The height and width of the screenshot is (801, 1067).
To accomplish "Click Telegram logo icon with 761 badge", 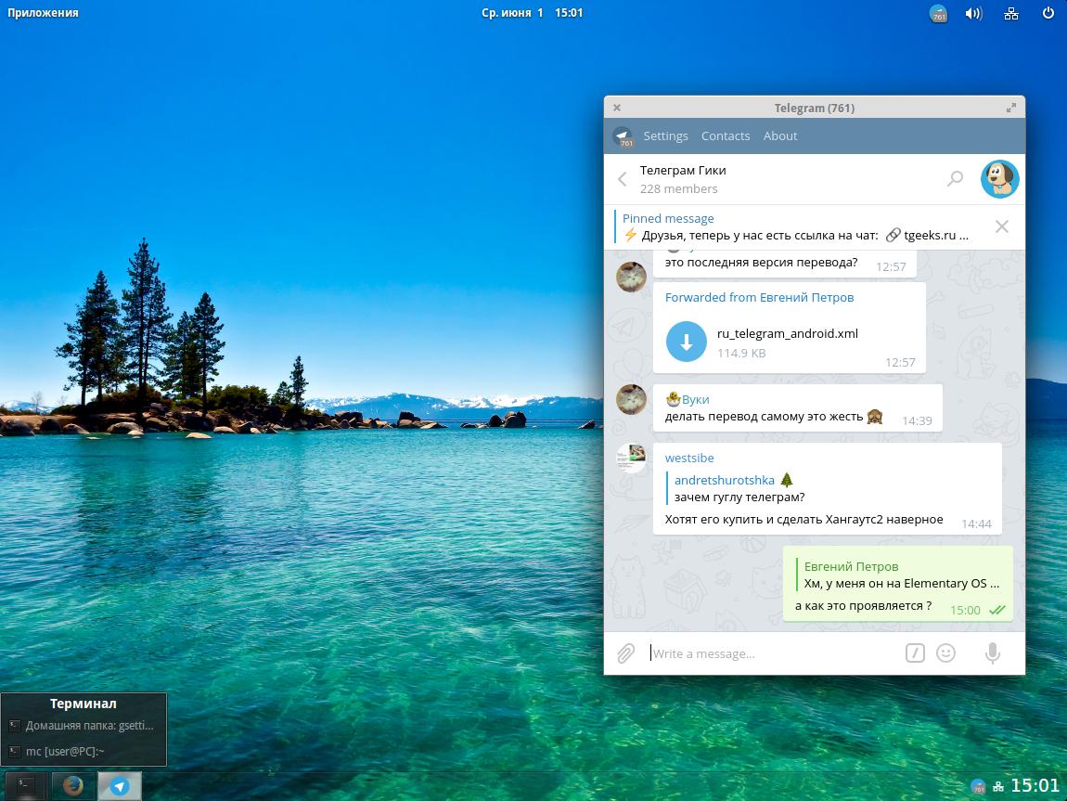I will tap(623, 136).
